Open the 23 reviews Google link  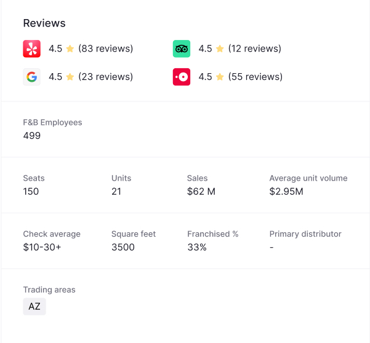click(105, 77)
